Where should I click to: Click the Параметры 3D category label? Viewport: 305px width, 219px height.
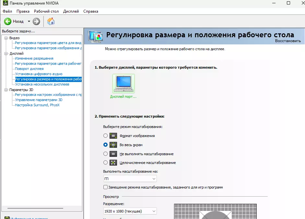point(21,90)
